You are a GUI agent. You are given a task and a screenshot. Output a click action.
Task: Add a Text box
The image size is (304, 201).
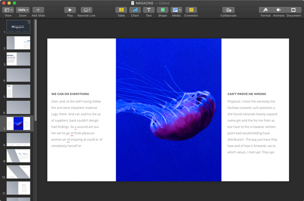pos(149,10)
